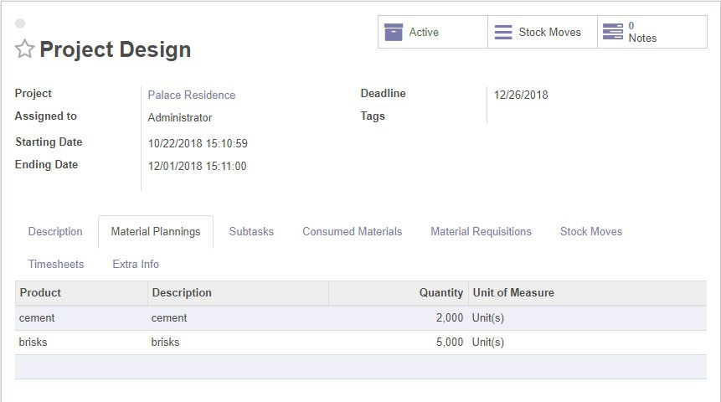Image resolution: width=721 pixels, height=402 pixels.
Task: Sort table by Product column header
Action: tap(40, 292)
